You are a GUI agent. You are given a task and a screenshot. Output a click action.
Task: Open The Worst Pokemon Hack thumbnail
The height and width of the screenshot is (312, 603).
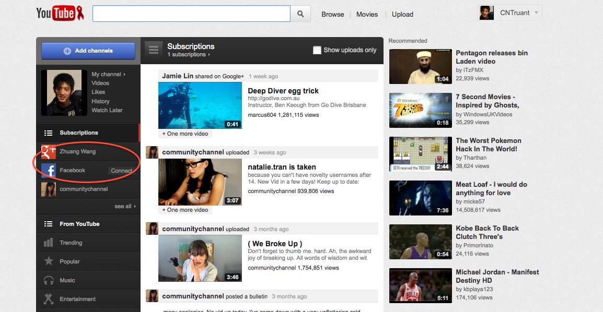pyautogui.click(x=420, y=154)
